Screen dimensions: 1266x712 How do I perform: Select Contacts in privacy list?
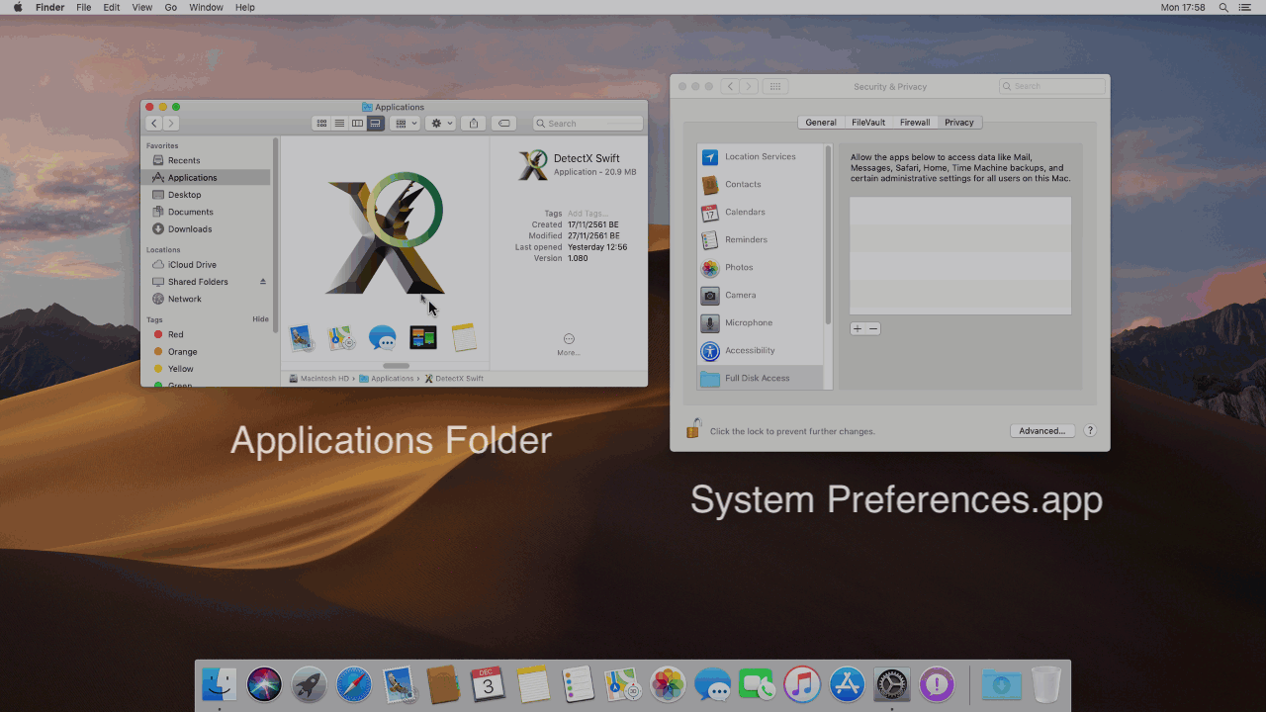pyautogui.click(x=761, y=185)
